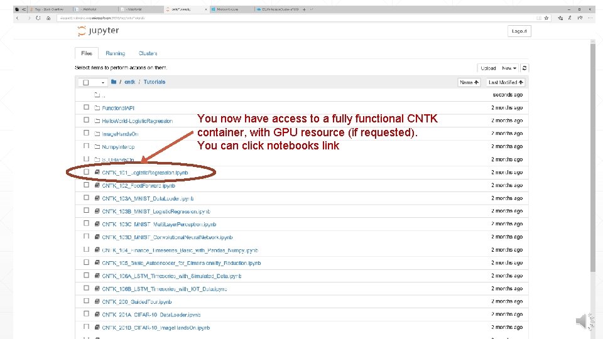Switch to the Running tab
This screenshot has width=603, height=339.
tap(116, 53)
